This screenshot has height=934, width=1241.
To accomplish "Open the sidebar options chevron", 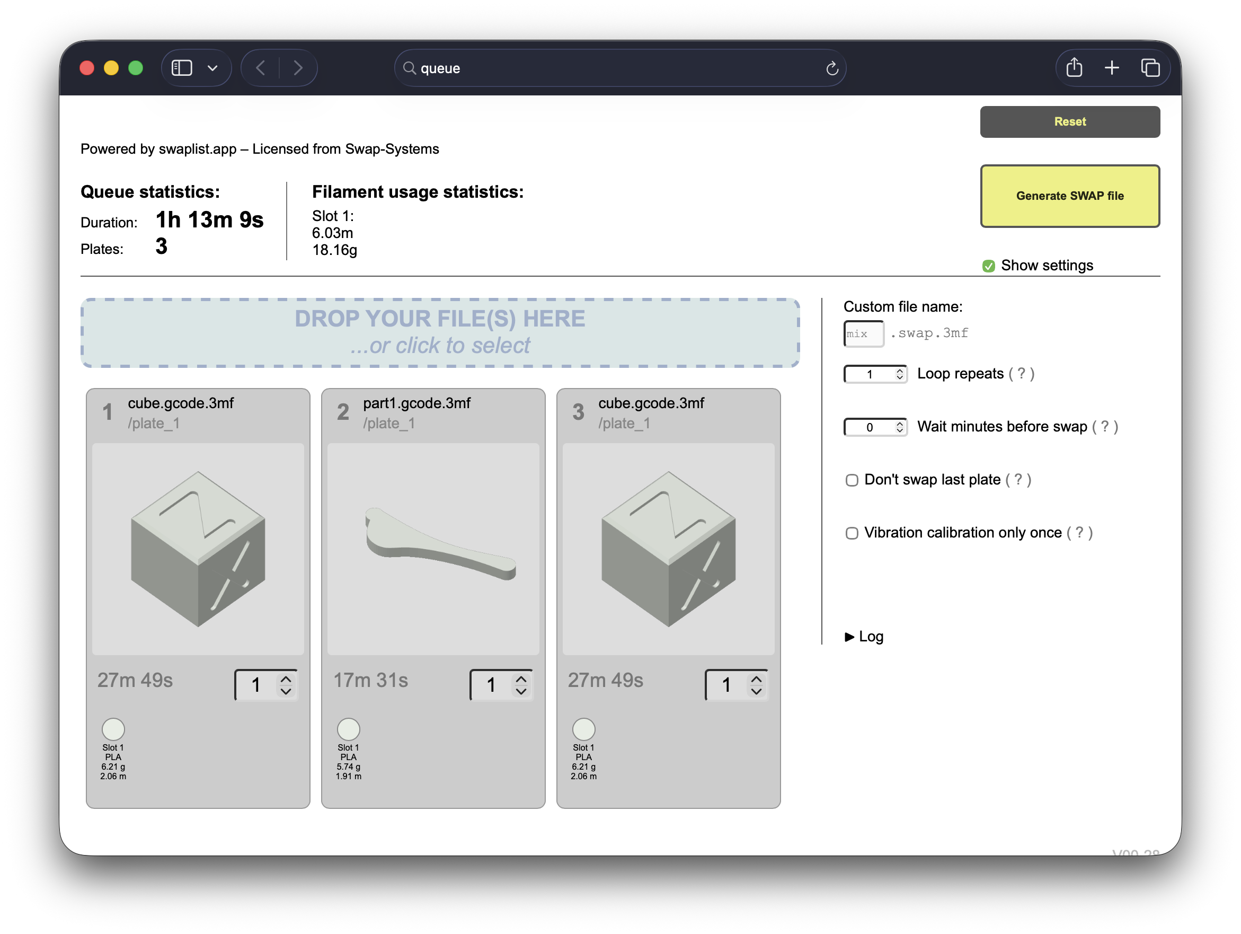I will [x=212, y=68].
